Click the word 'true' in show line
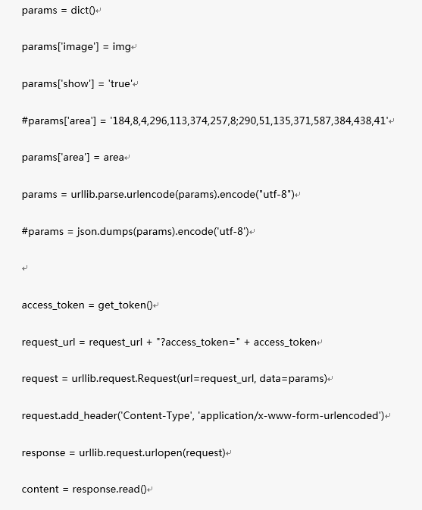This screenshot has width=422, height=510. 119,84
